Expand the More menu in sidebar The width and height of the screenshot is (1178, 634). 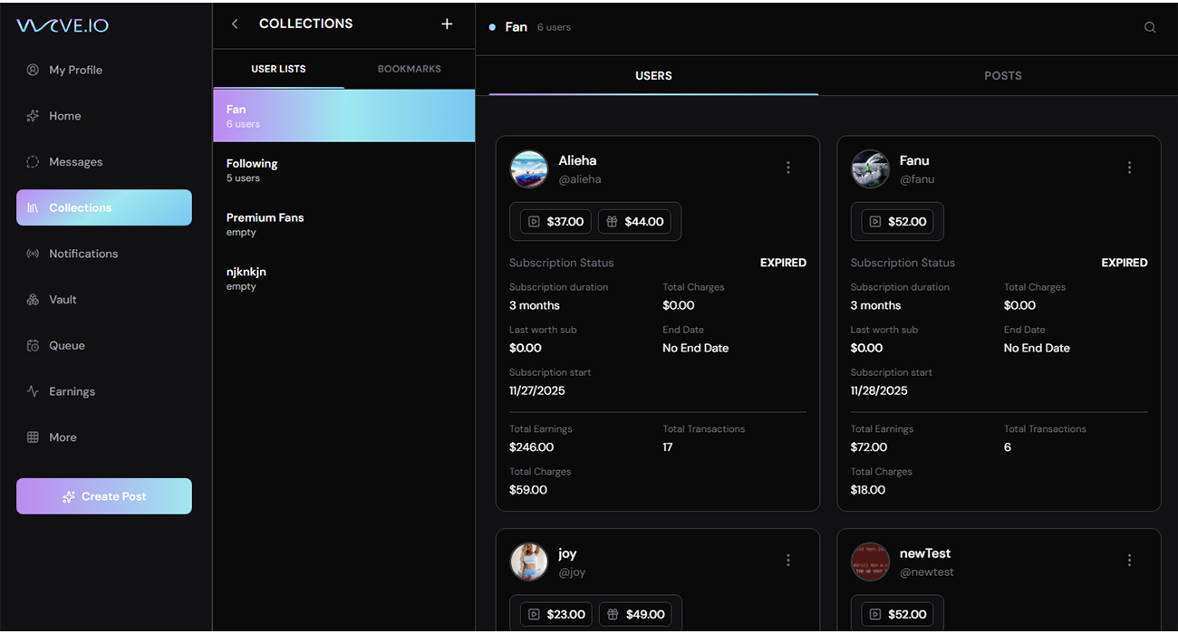pos(63,437)
